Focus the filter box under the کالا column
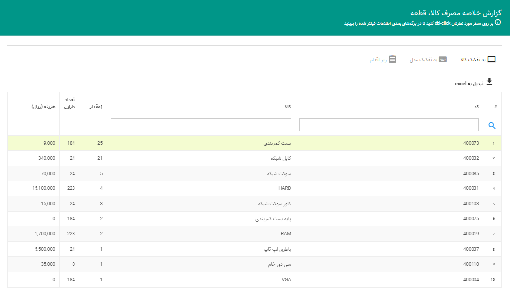The height and width of the screenshot is (289, 510). click(x=201, y=125)
